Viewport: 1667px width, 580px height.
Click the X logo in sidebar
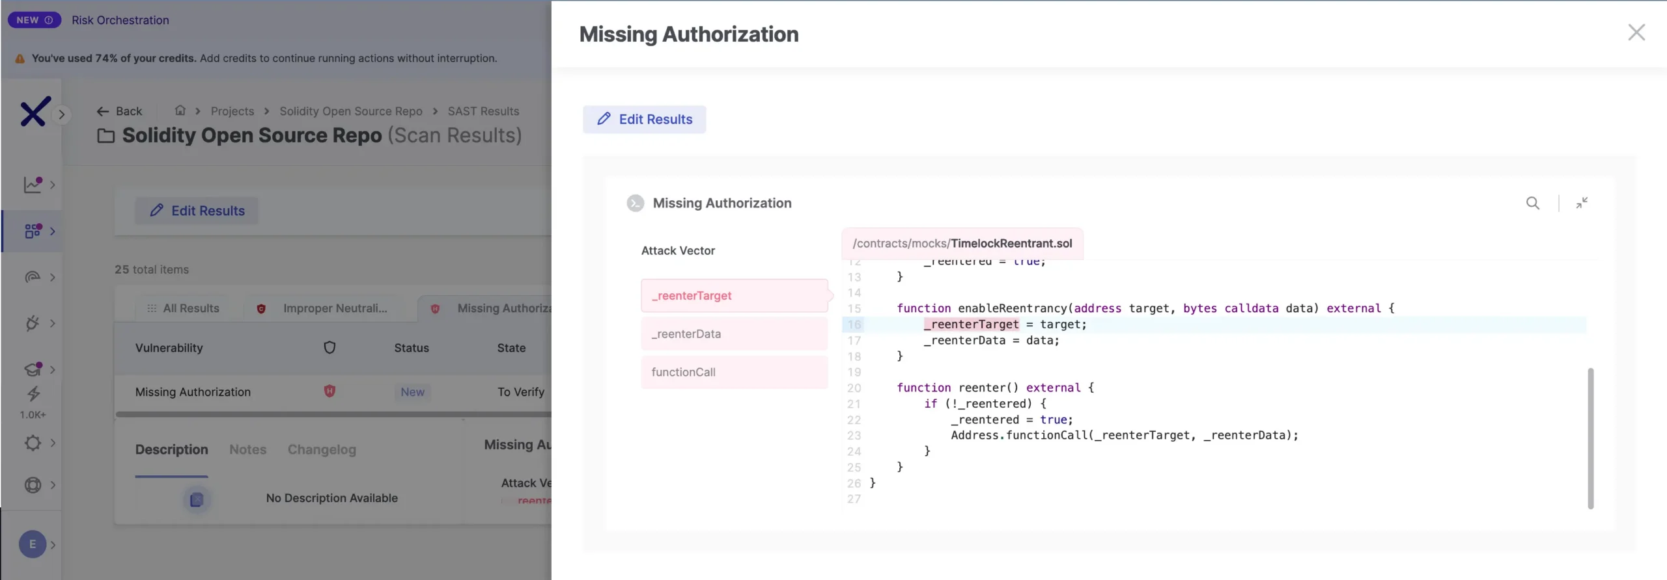(35, 111)
